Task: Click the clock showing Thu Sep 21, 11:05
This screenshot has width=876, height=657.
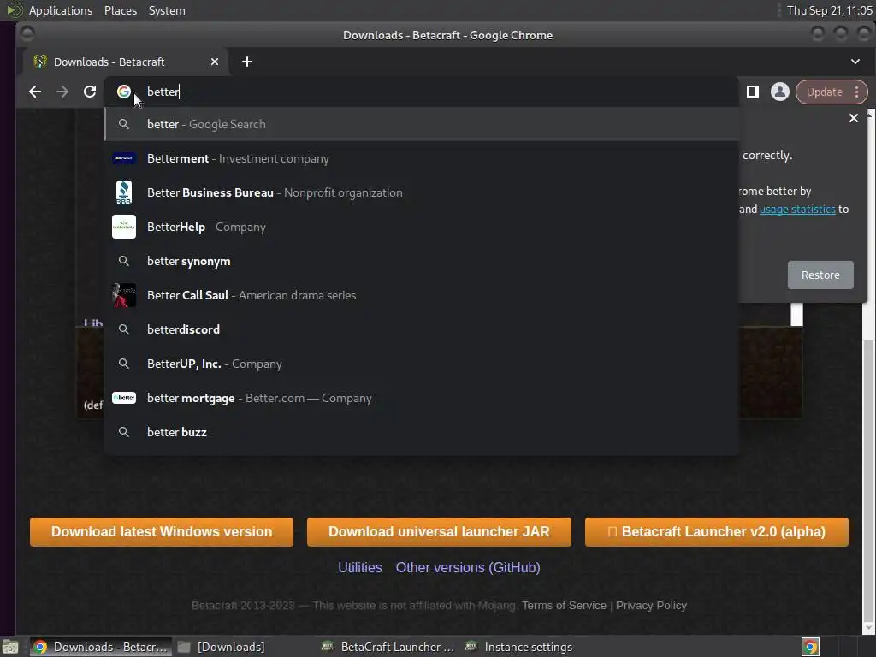Action: (829, 10)
